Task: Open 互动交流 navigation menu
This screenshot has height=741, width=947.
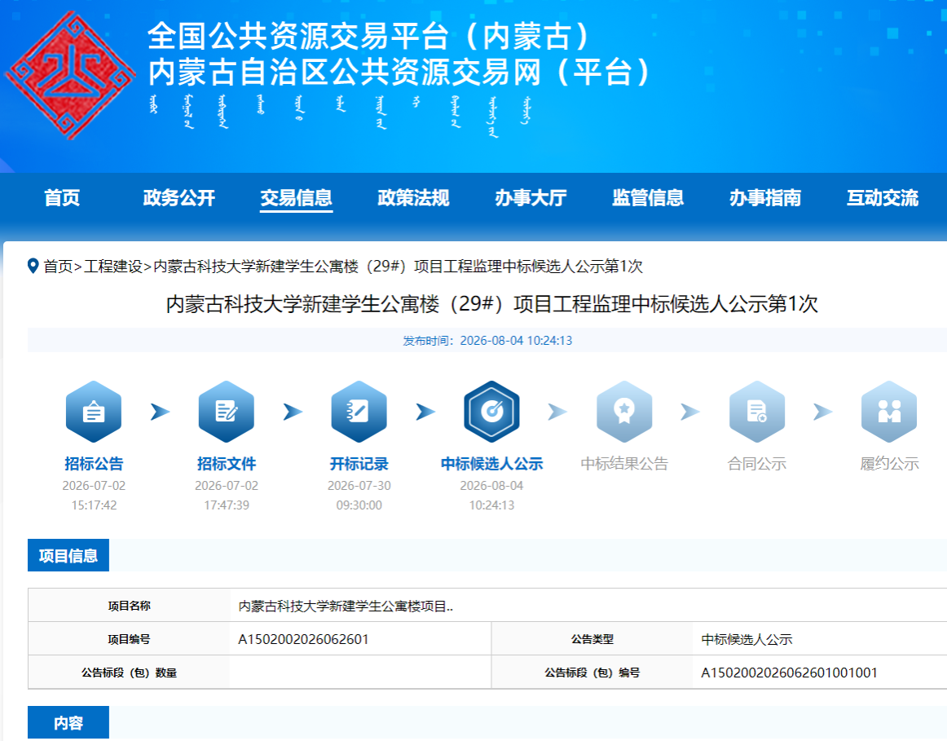Action: coord(882,197)
